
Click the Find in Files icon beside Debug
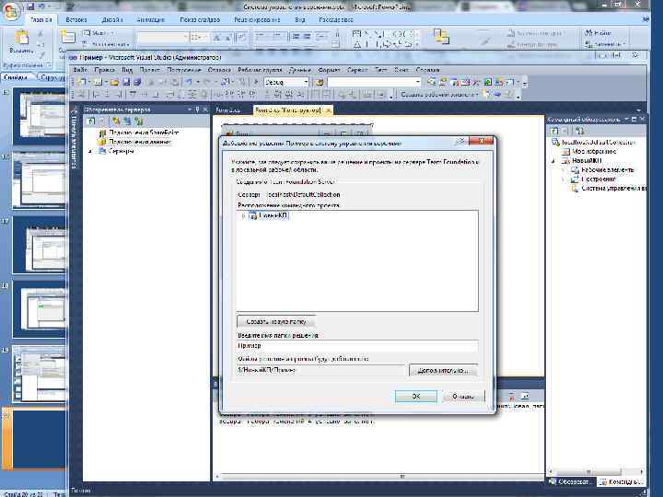320,83
